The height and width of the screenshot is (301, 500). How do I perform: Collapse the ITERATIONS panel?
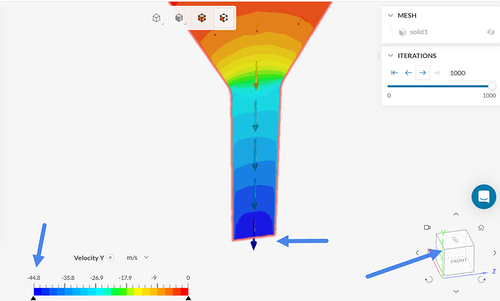click(x=391, y=56)
